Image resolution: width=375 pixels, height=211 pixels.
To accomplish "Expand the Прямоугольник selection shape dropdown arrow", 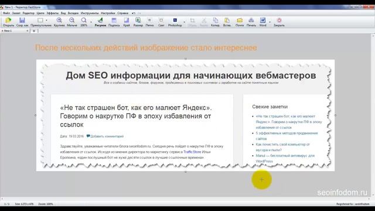I will point(46,21).
